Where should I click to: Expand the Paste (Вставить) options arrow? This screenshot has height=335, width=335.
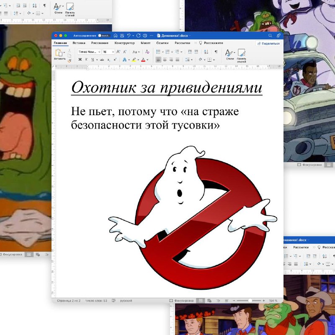pyautogui.click(x=64, y=52)
